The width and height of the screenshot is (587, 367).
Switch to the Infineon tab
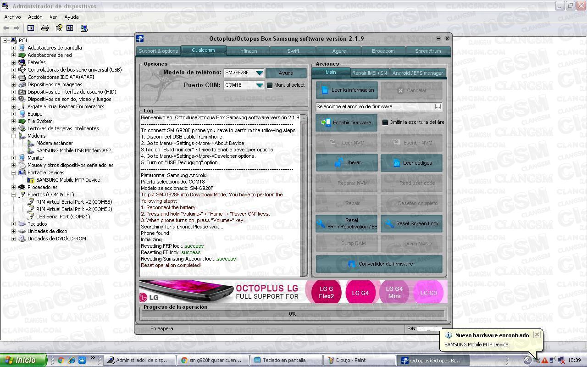click(248, 51)
